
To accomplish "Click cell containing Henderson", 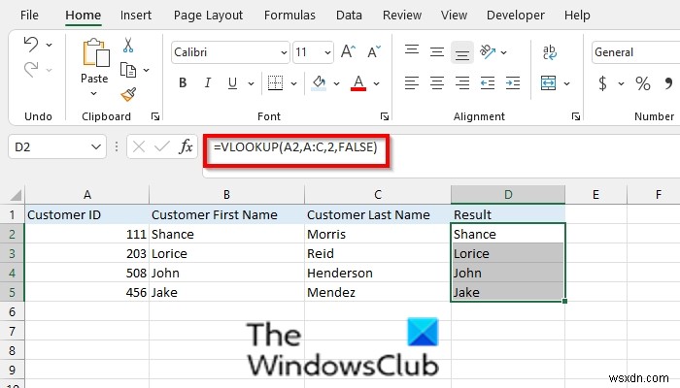I will pyautogui.click(x=378, y=273).
